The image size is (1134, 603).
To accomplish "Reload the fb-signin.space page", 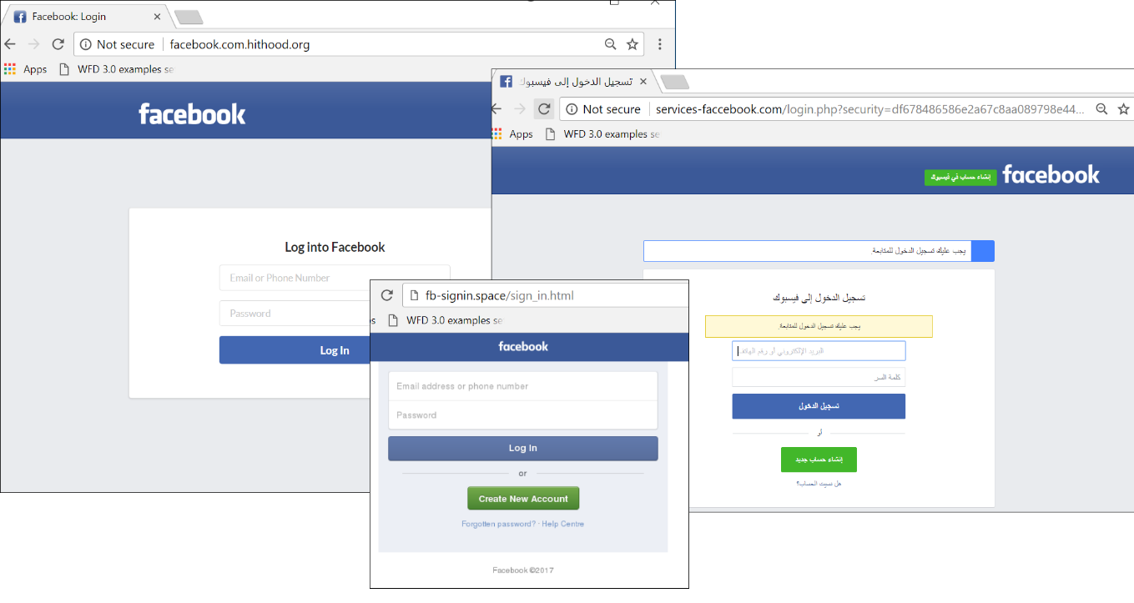I will coord(387,295).
